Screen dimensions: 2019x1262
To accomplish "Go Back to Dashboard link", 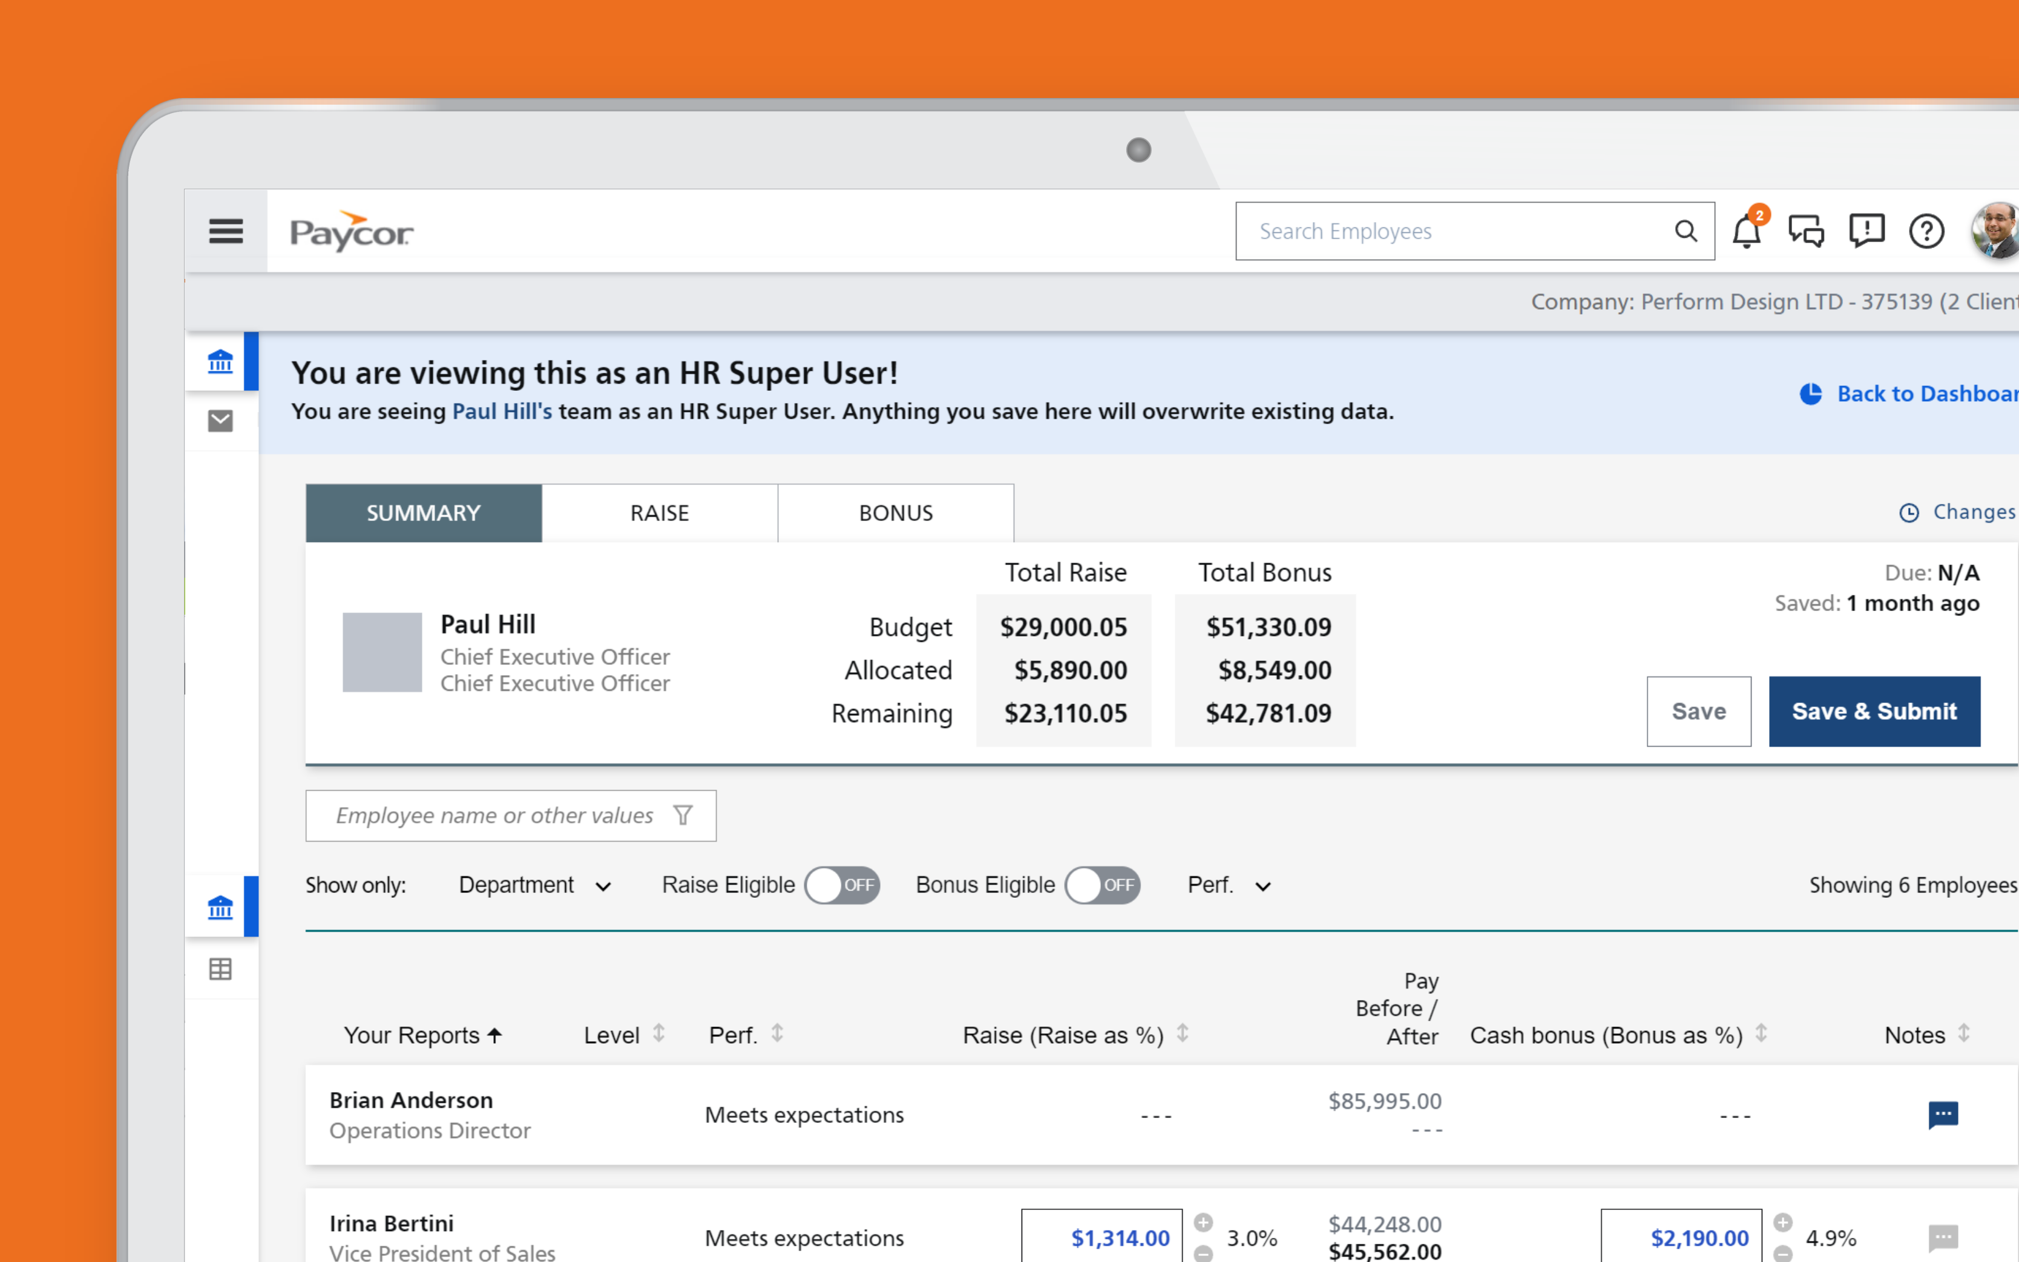I will click(1909, 393).
